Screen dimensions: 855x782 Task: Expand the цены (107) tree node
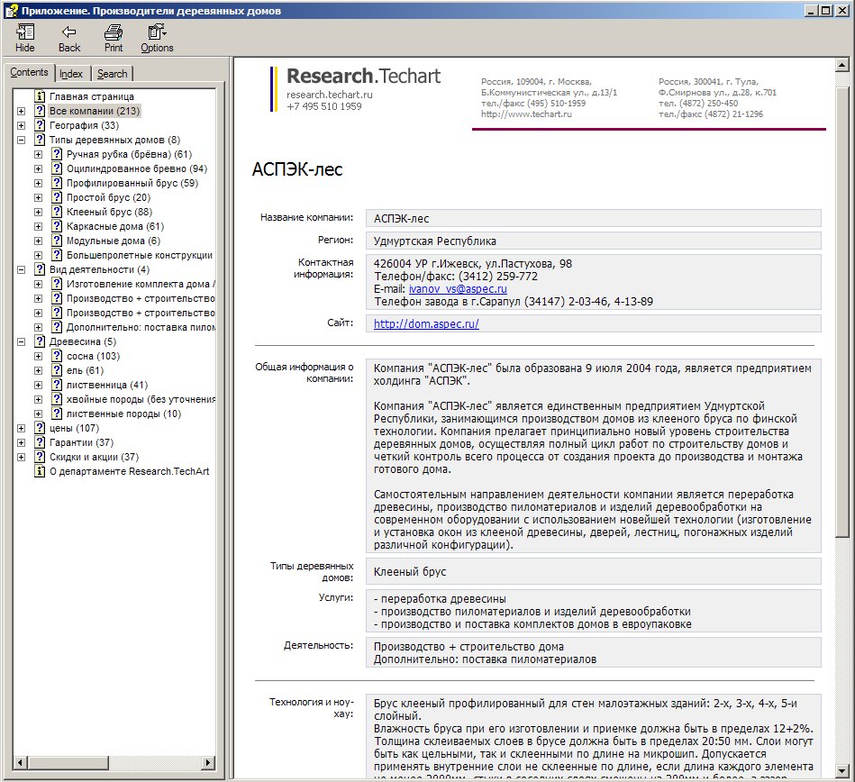click(x=21, y=429)
